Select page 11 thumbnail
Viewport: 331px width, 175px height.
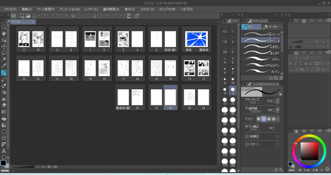coord(24,39)
